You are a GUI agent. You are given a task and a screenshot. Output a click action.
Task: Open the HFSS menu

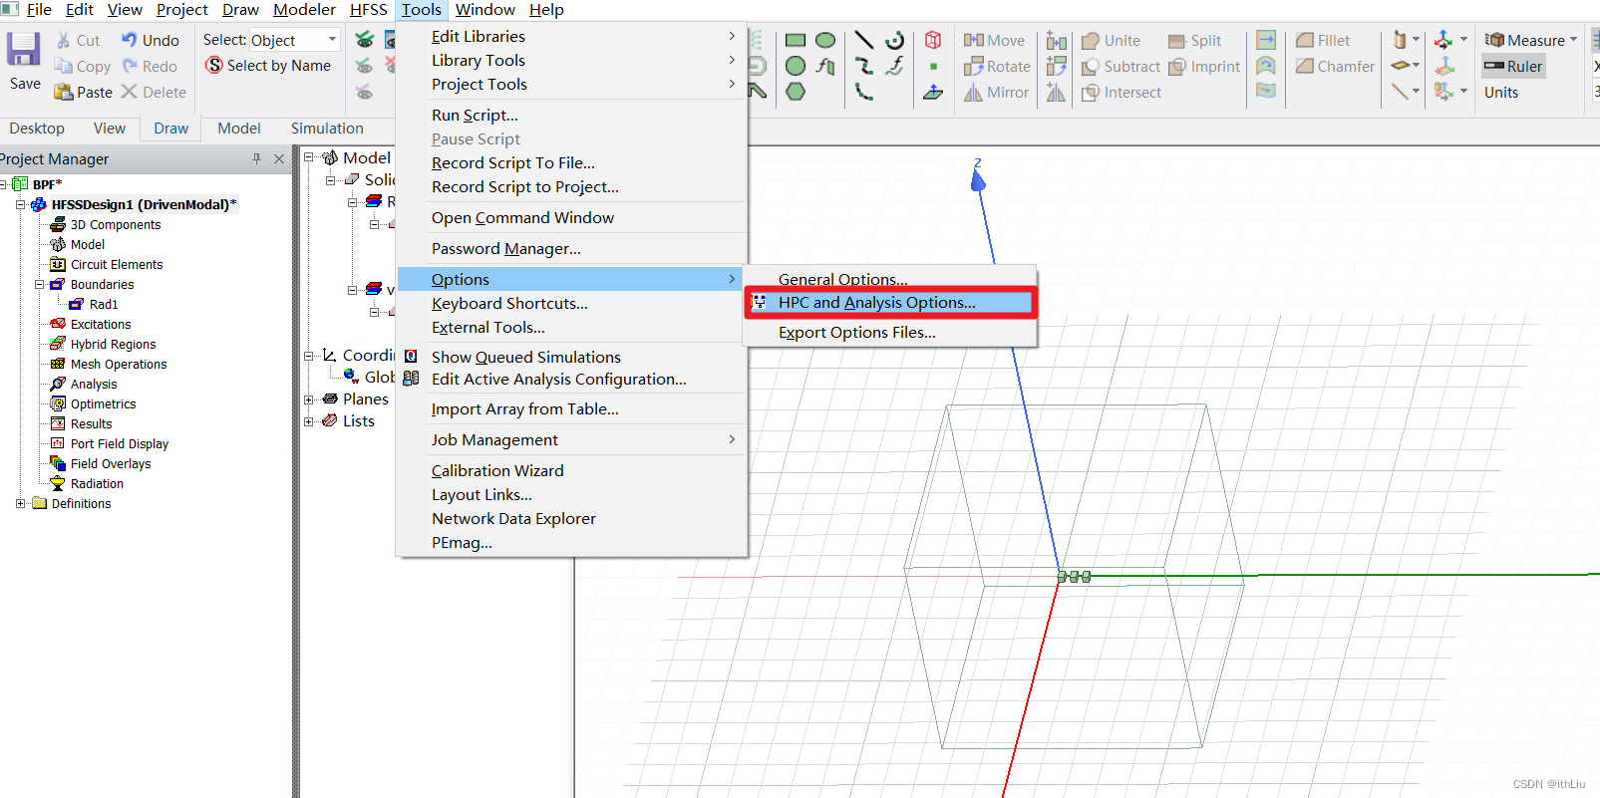tap(369, 10)
